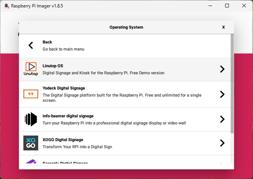Close the Operating System dialog with X
Viewport: 253px width, 179px height.
click(223, 27)
